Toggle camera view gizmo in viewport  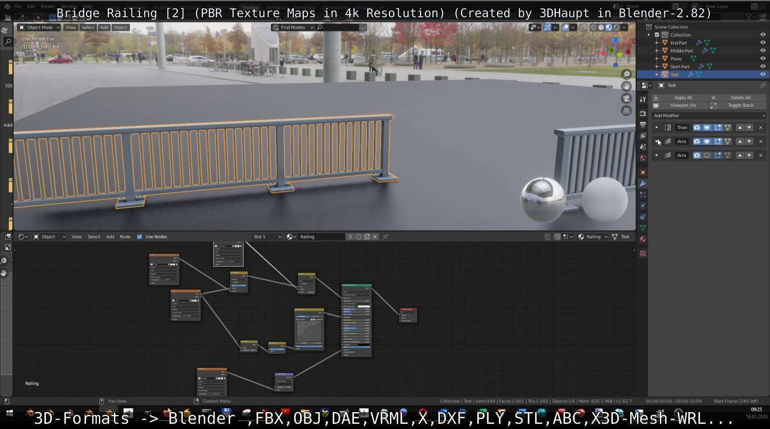pos(626,98)
